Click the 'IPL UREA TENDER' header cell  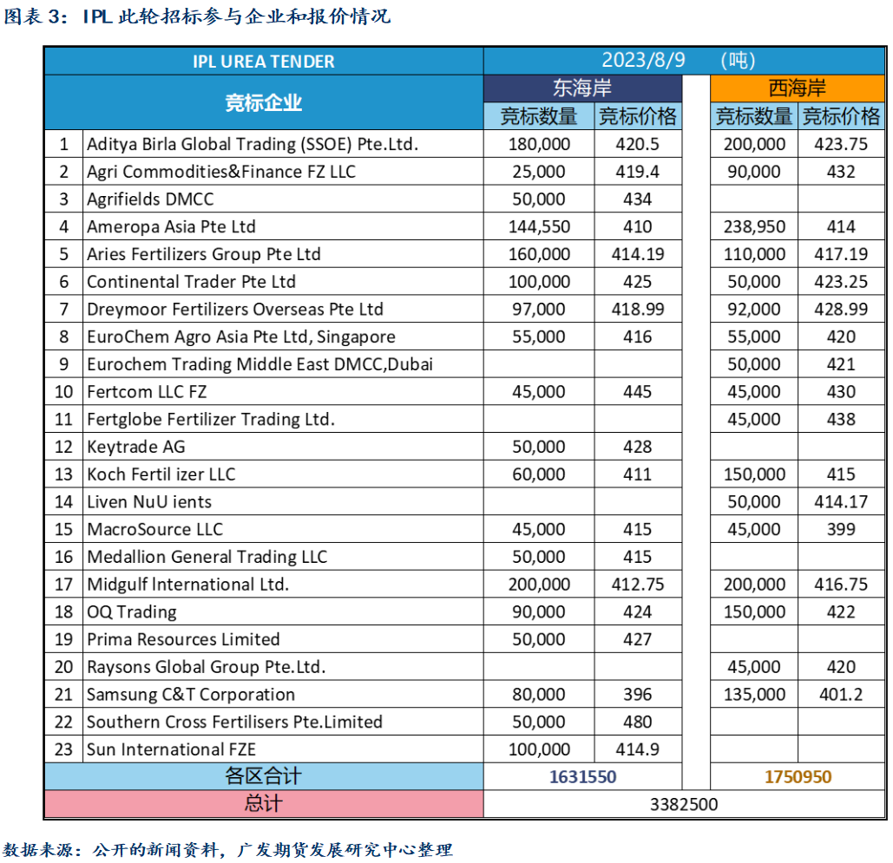click(263, 62)
